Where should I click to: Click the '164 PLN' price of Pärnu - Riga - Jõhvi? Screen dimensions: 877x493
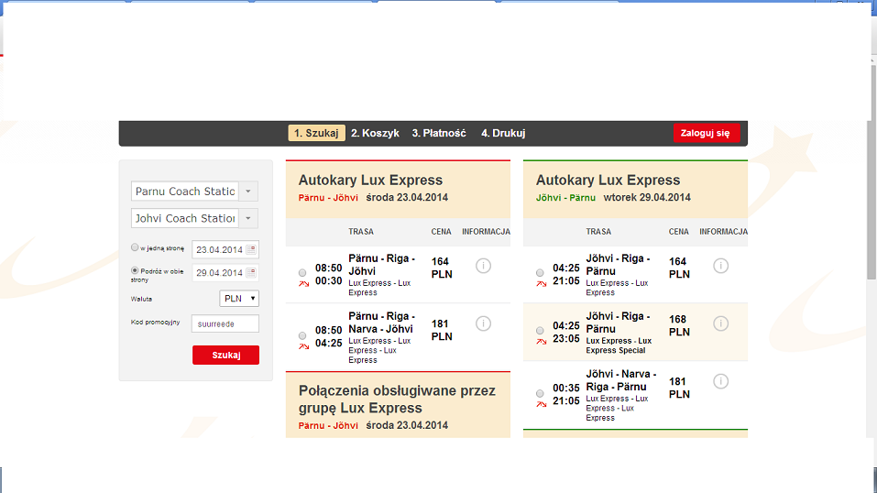point(442,268)
